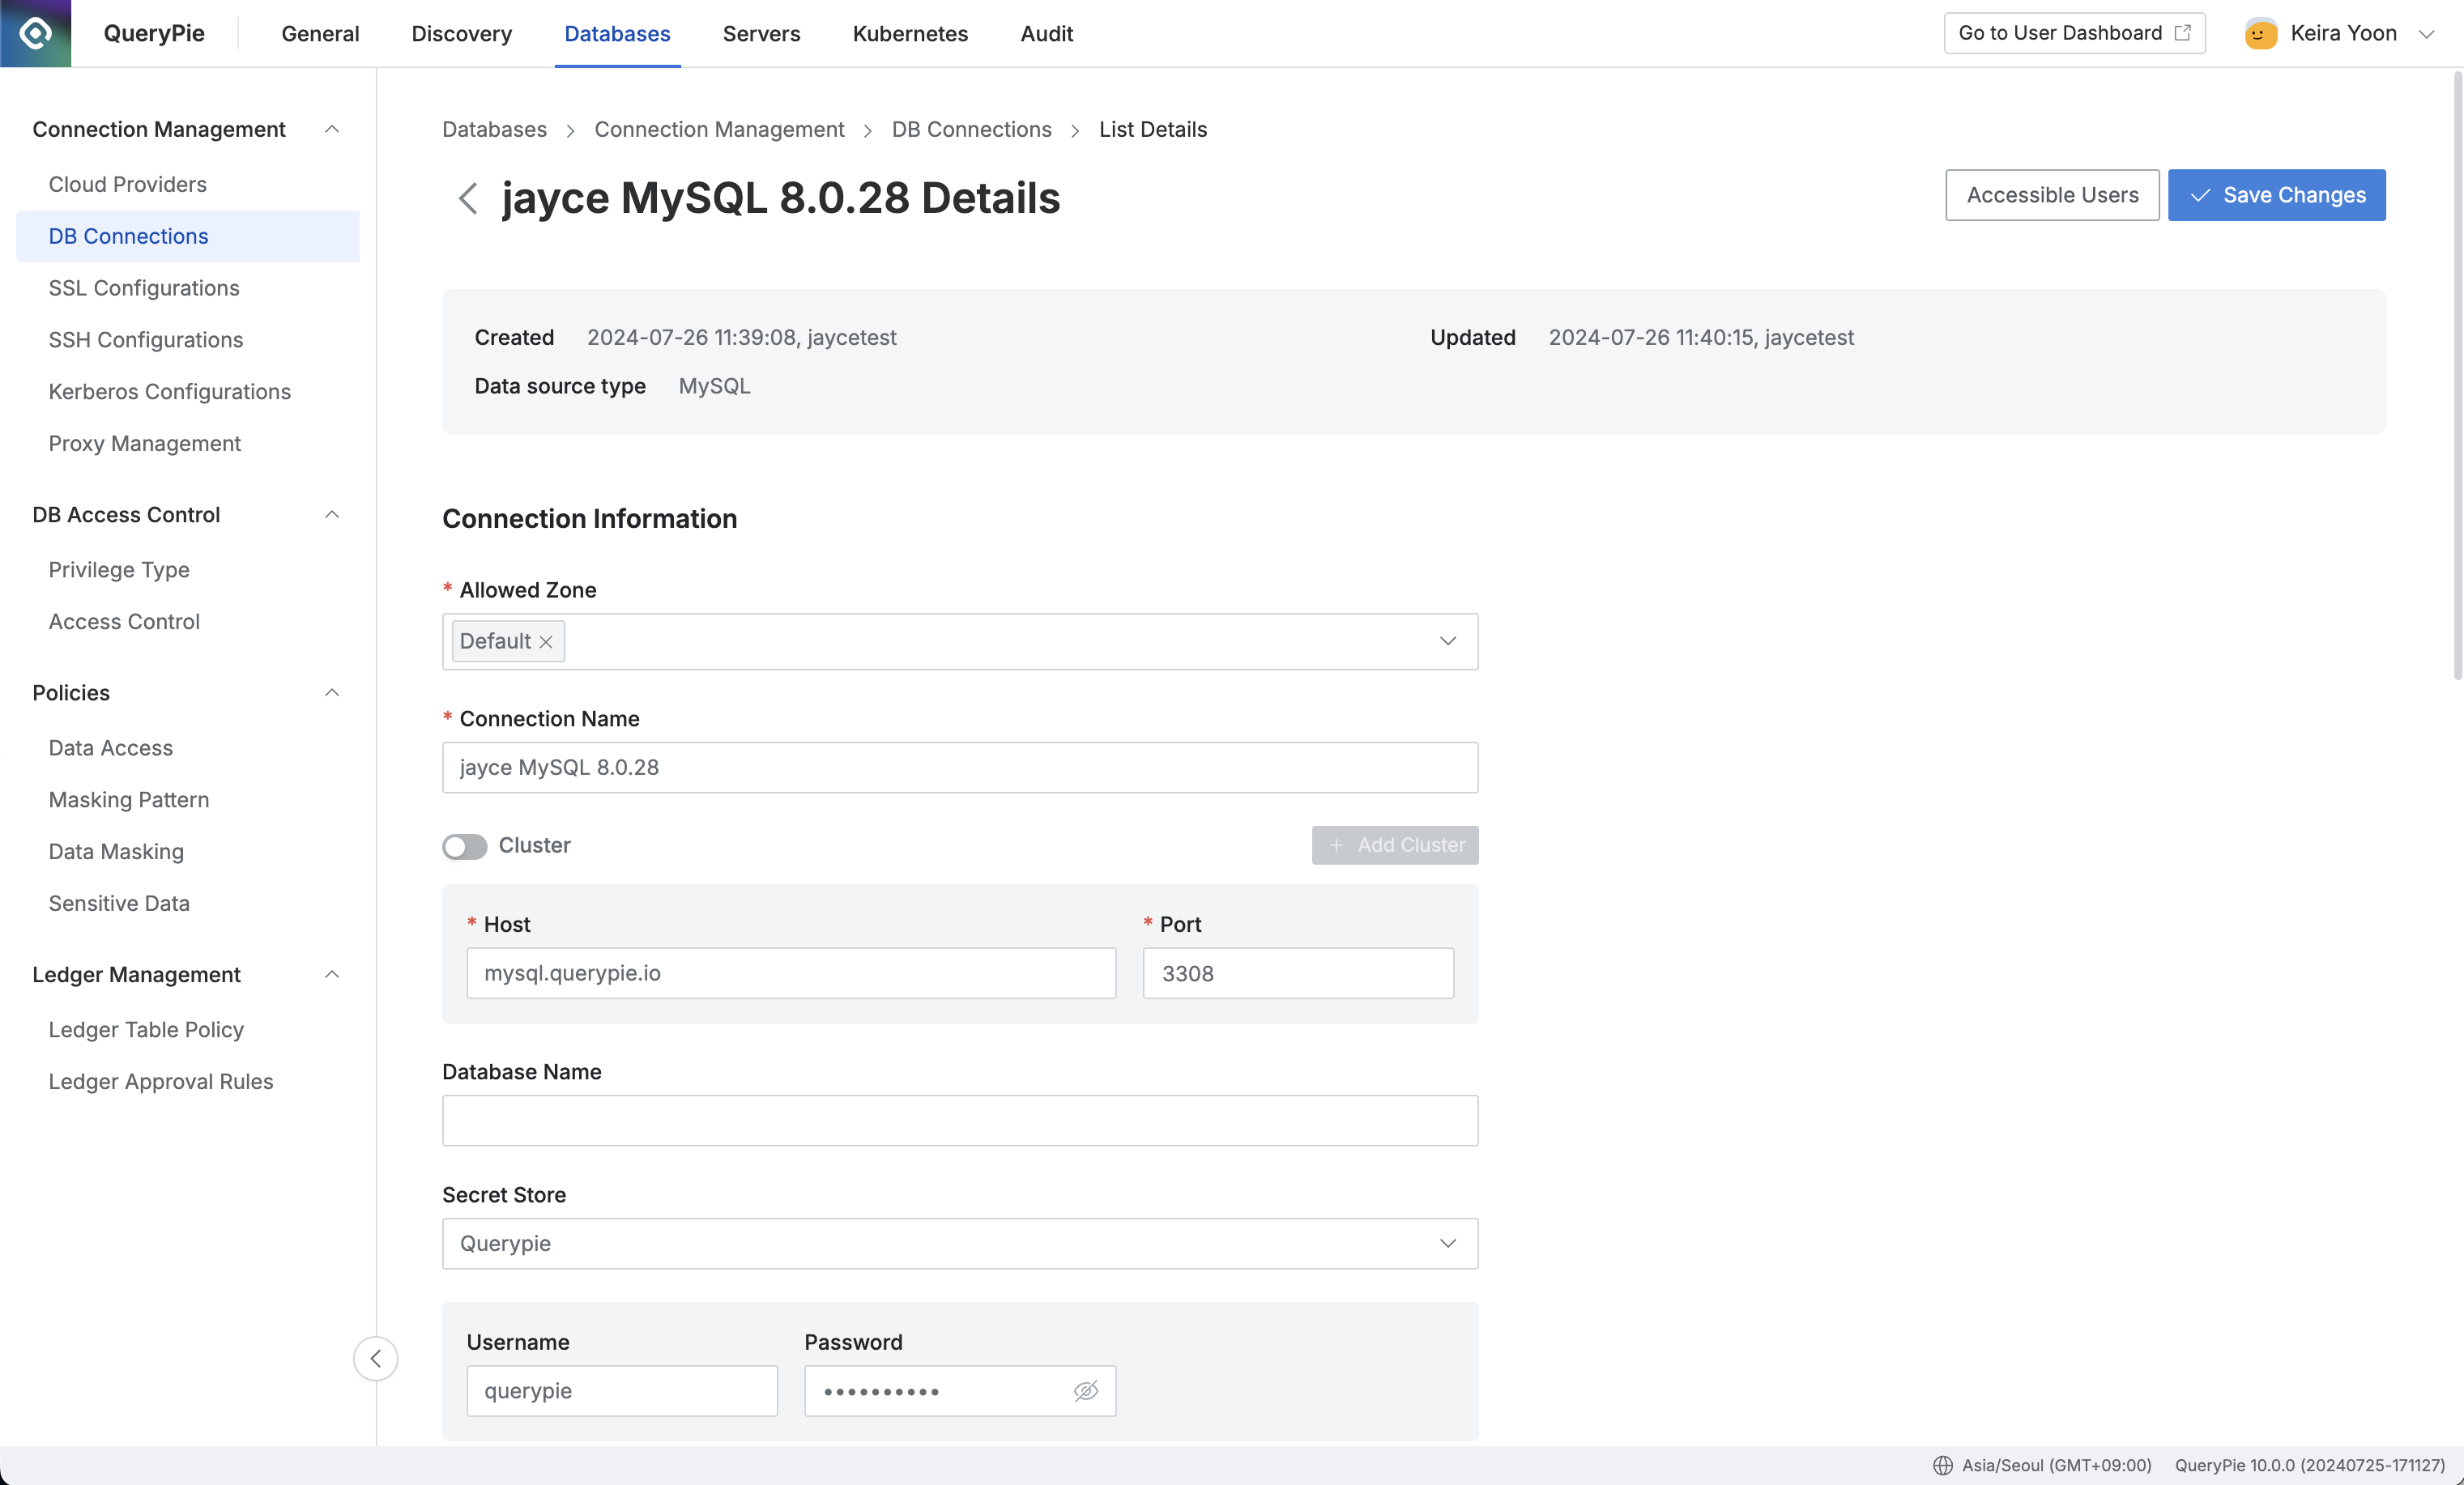Open the User Dashboard external link
The height and width of the screenshot is (1485, 2464).
click(x=2074, y=33)
